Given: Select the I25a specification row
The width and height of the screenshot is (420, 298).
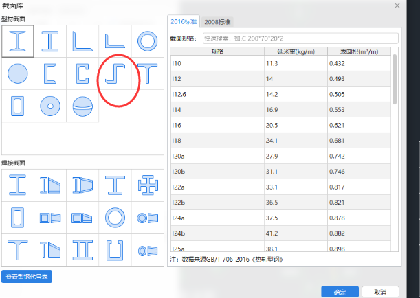Looking at the screenshot, I should [280, 247].
